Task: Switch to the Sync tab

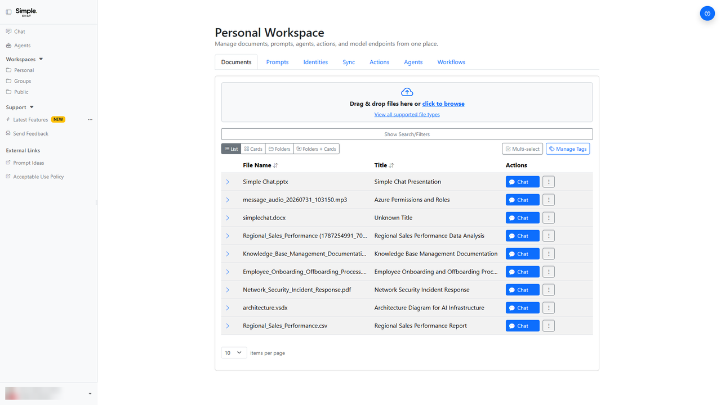Action: point(349,62)
